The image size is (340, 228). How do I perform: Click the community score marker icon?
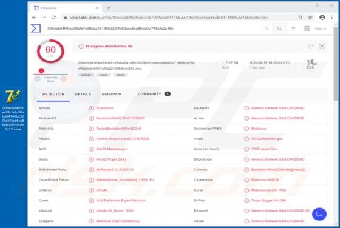tap(41, 70)
